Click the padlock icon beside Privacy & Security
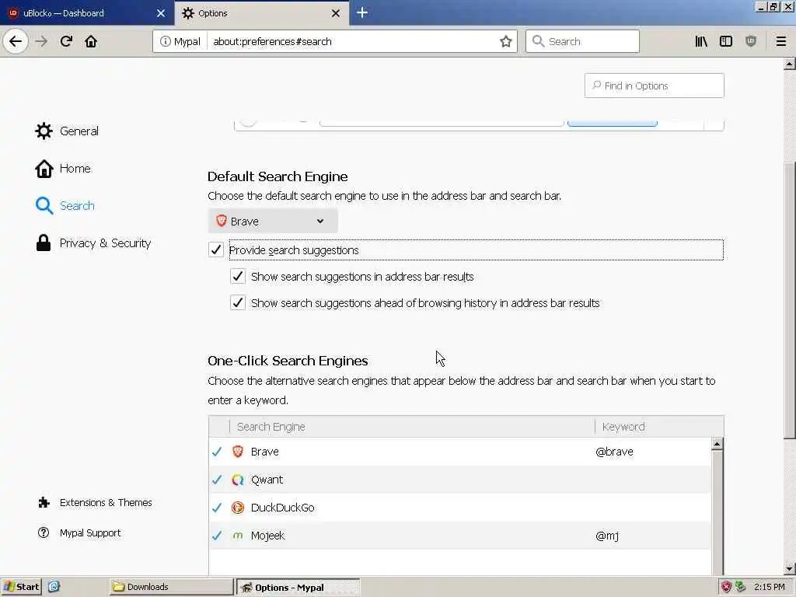Screen dimensions: 796x597 click(44, 243)
